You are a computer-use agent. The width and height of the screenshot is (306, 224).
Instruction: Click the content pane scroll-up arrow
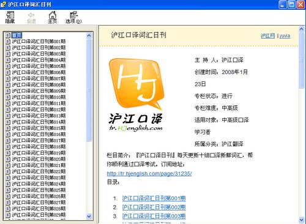302,29
